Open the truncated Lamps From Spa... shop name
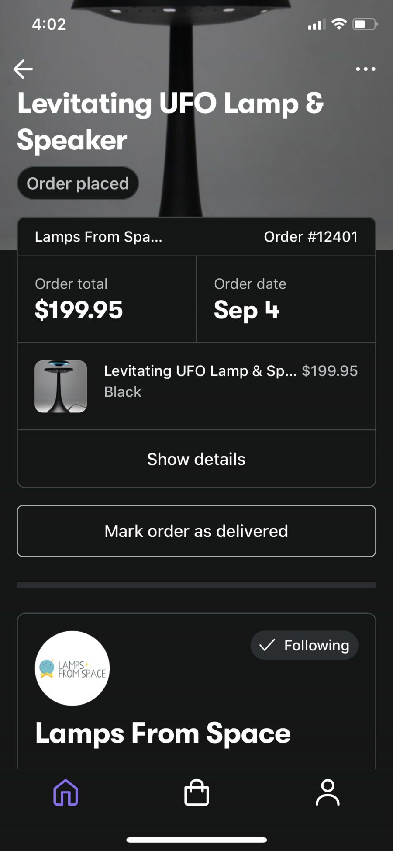The image size is (393, 851). (x=99, y=237)
